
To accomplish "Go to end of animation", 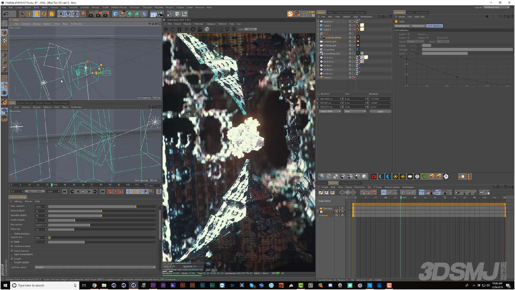I will point(102,192).
